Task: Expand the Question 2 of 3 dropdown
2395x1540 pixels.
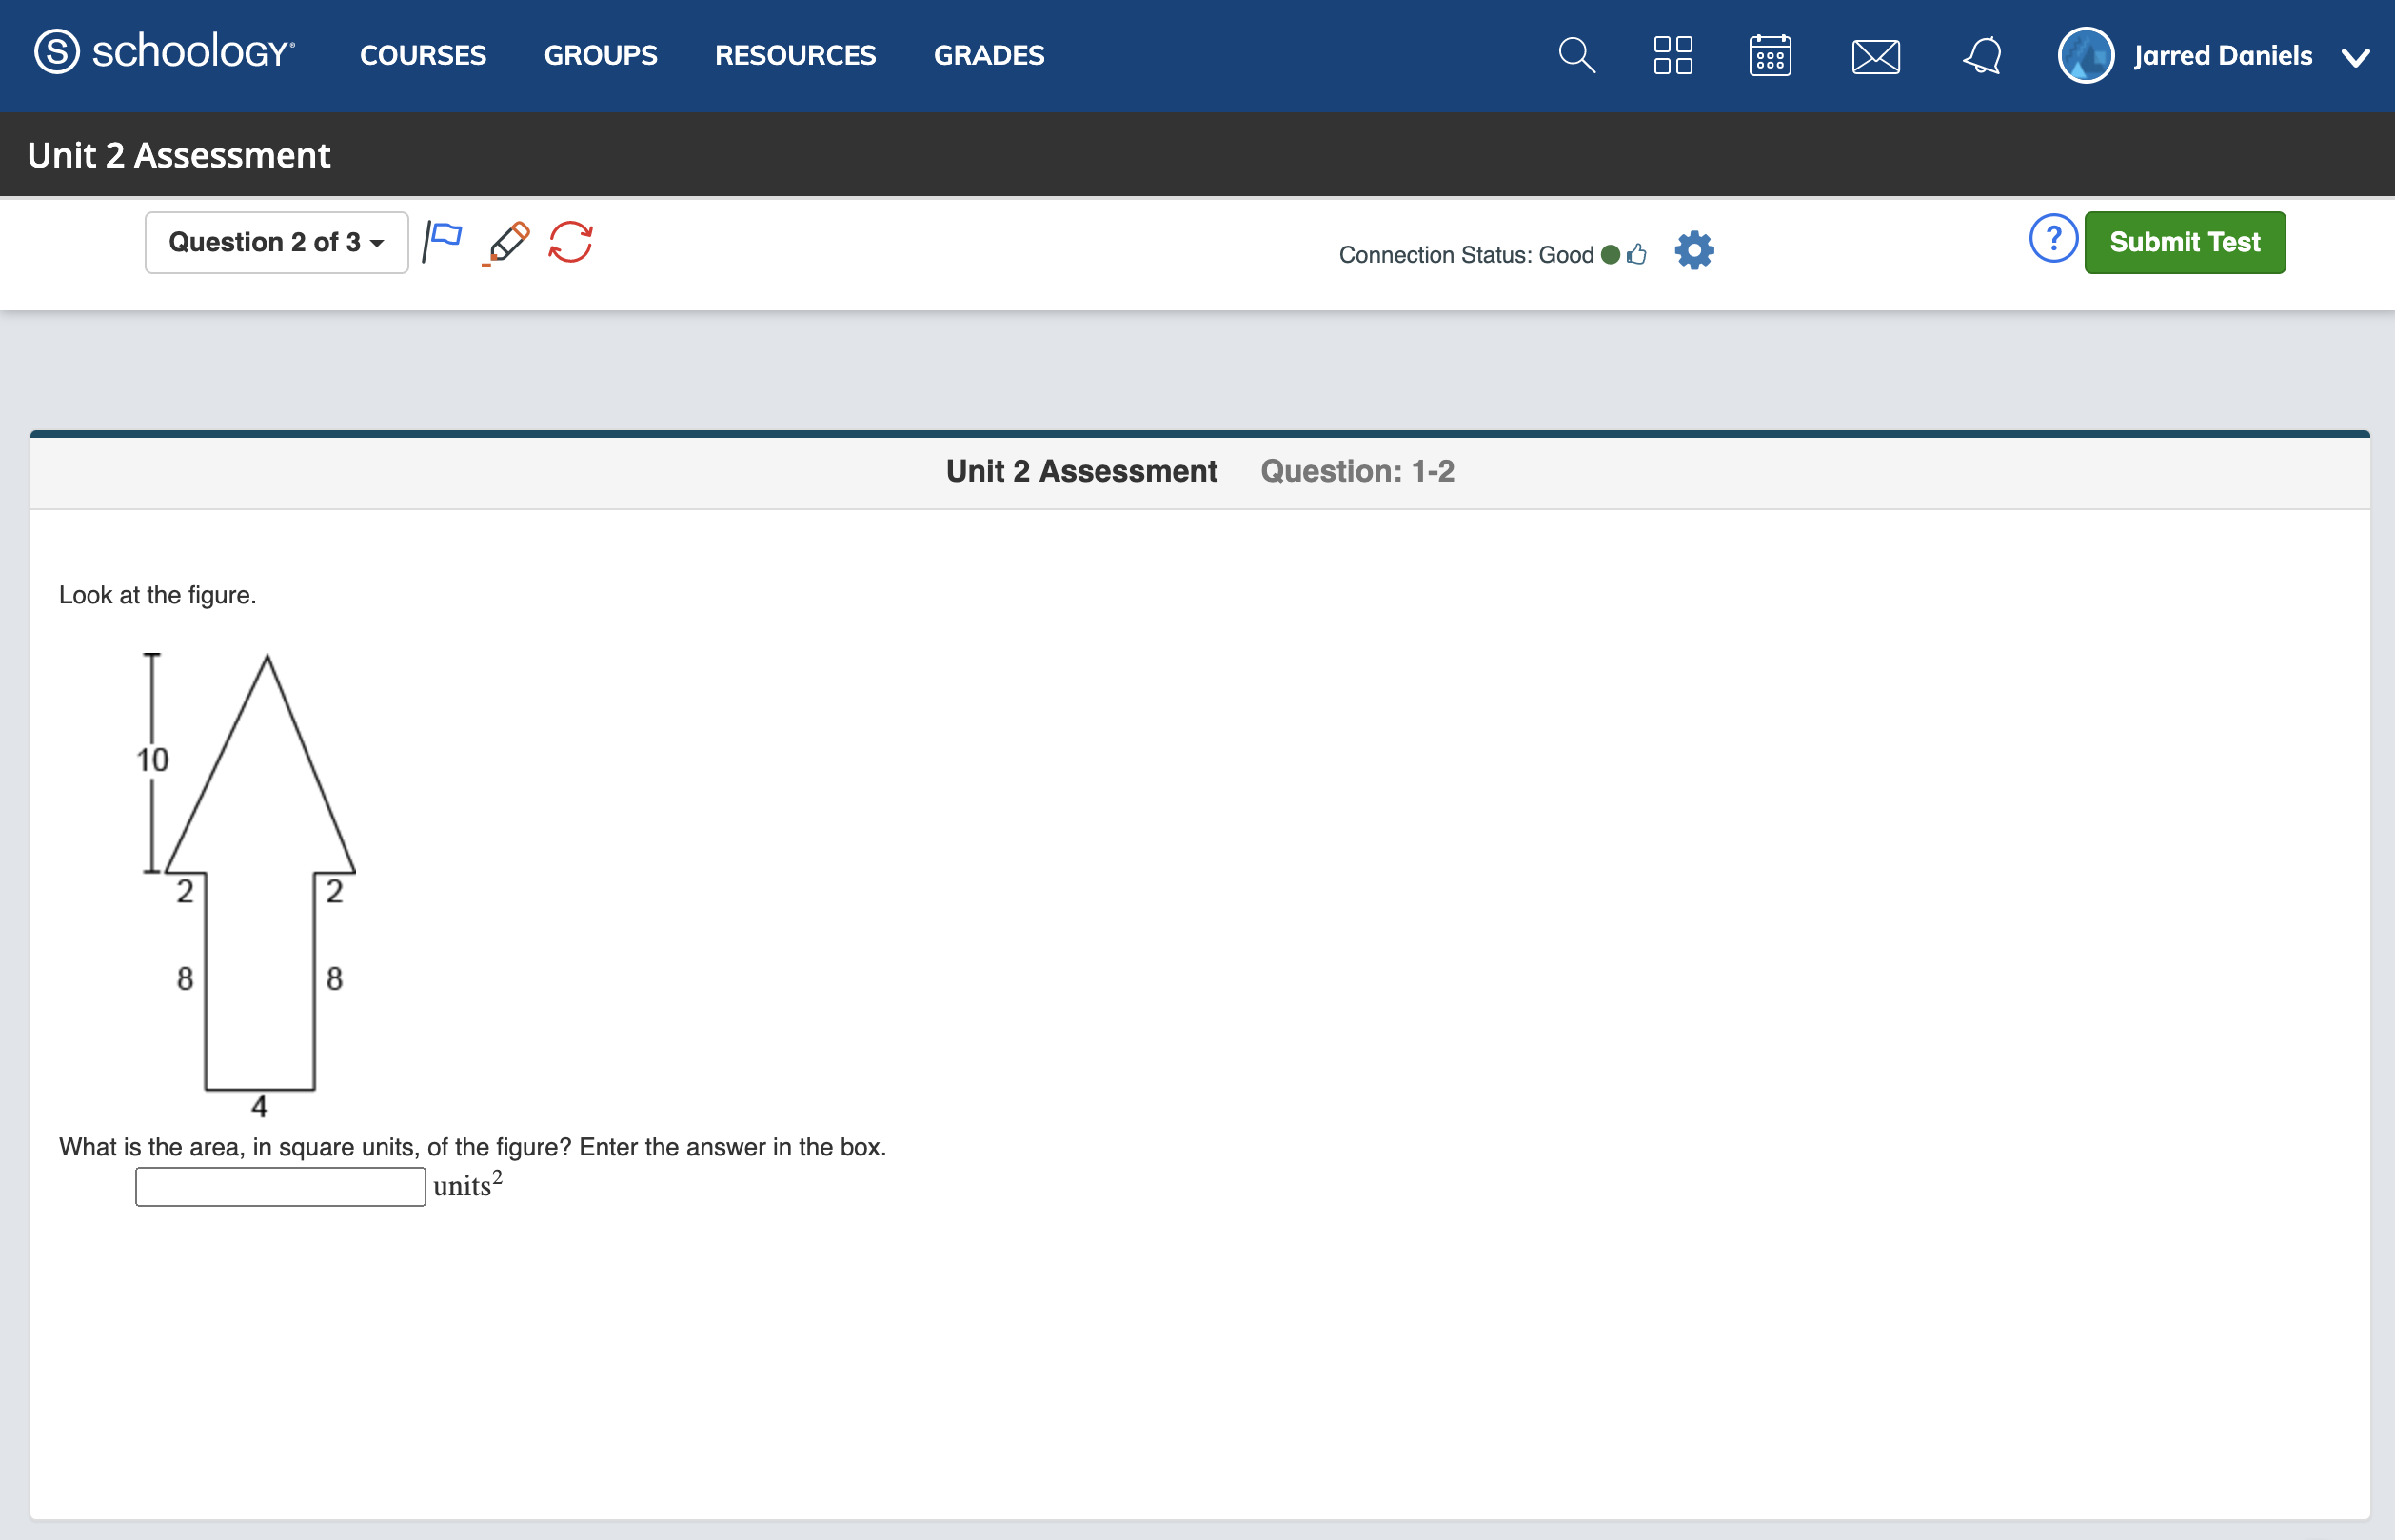Action: (x=276, y=242)
